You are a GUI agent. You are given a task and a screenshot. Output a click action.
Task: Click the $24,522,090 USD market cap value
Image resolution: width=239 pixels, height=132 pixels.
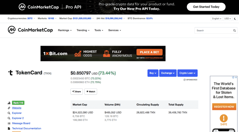pos(83,113)
